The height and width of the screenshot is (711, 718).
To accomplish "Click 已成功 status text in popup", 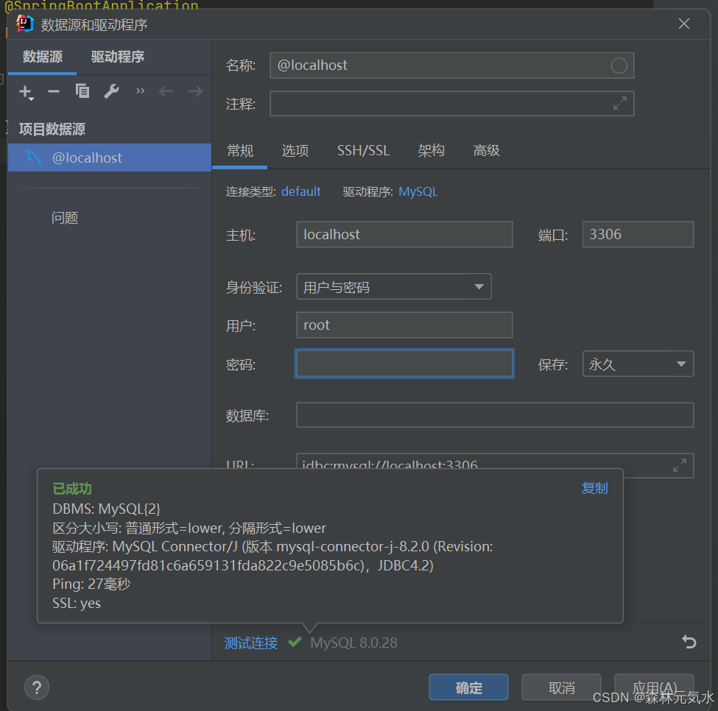I will point(72,489).
